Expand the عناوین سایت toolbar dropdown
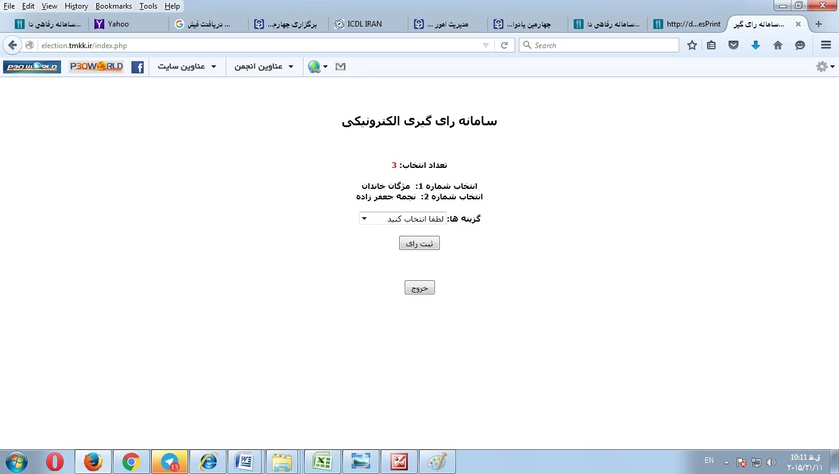Image resolution: width=839 pixels, height=474 pixels. (187, 67)
